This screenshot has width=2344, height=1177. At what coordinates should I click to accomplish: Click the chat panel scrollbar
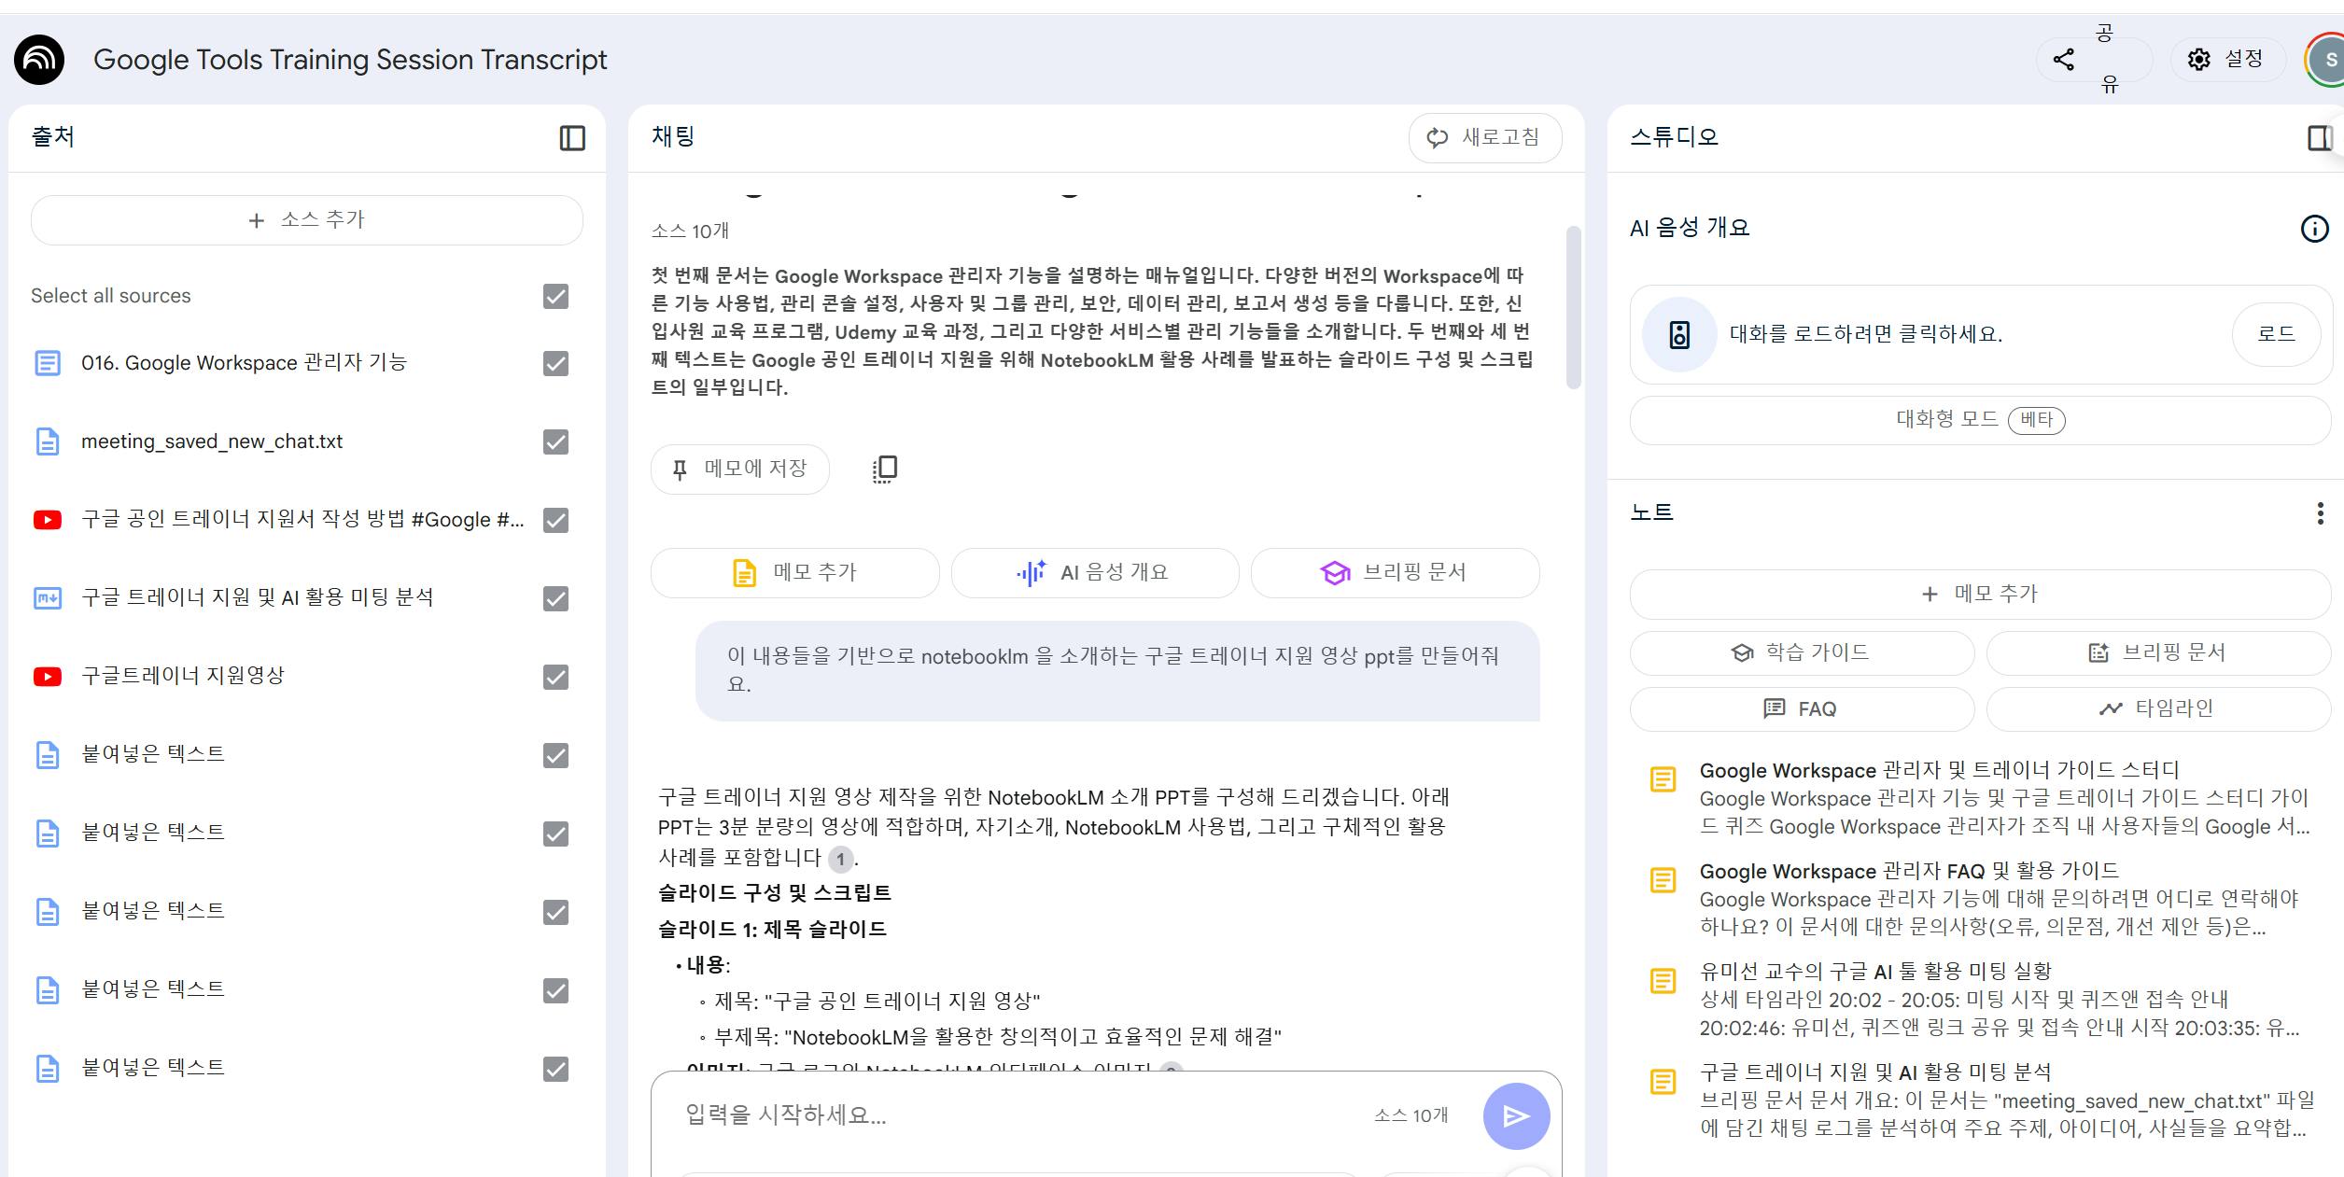[x=1573, y=308]
